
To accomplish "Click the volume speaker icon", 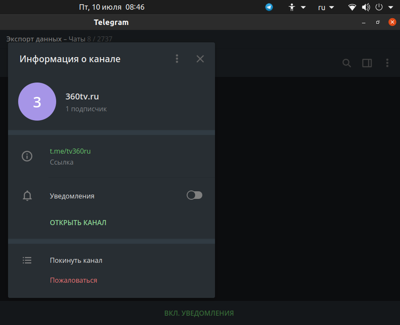I will 366,7.
